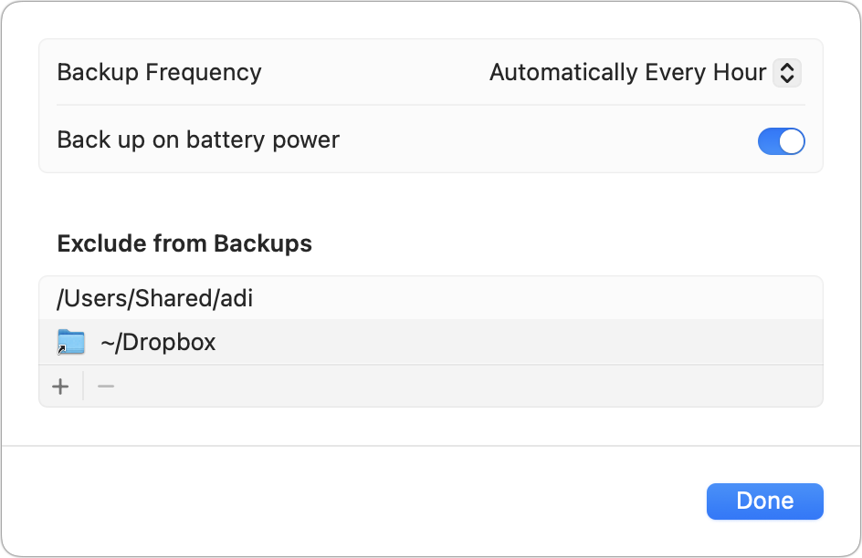This screenshot has width=862, height=558.
Task: Click the white knob of the battery toggle
Action: click(792, 141)
